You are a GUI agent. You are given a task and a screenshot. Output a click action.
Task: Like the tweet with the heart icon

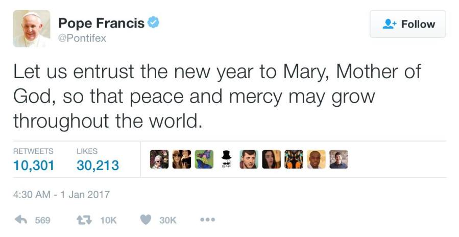tap(146, 220)
